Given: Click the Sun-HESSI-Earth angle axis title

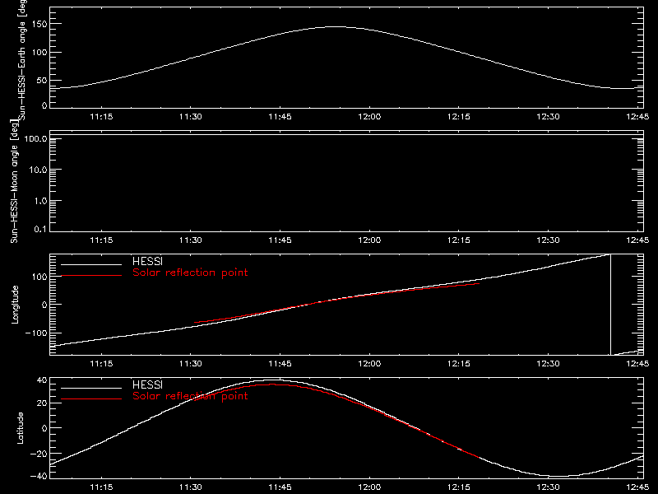Looking at the screenshot, I should point(22,59).
